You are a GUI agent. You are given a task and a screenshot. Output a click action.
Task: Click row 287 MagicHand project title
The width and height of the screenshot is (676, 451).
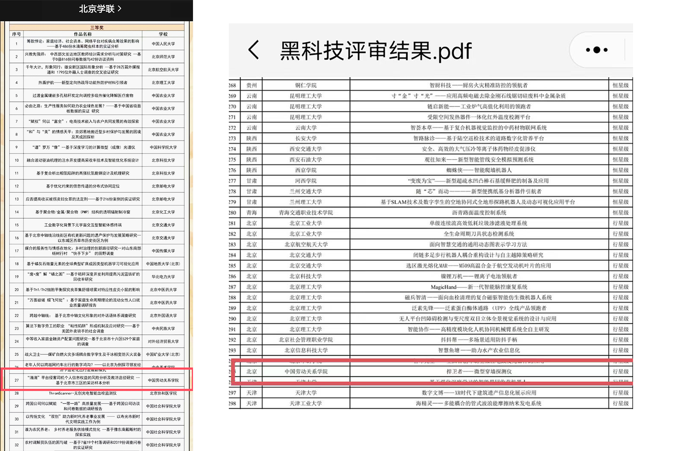pos(479,287)
